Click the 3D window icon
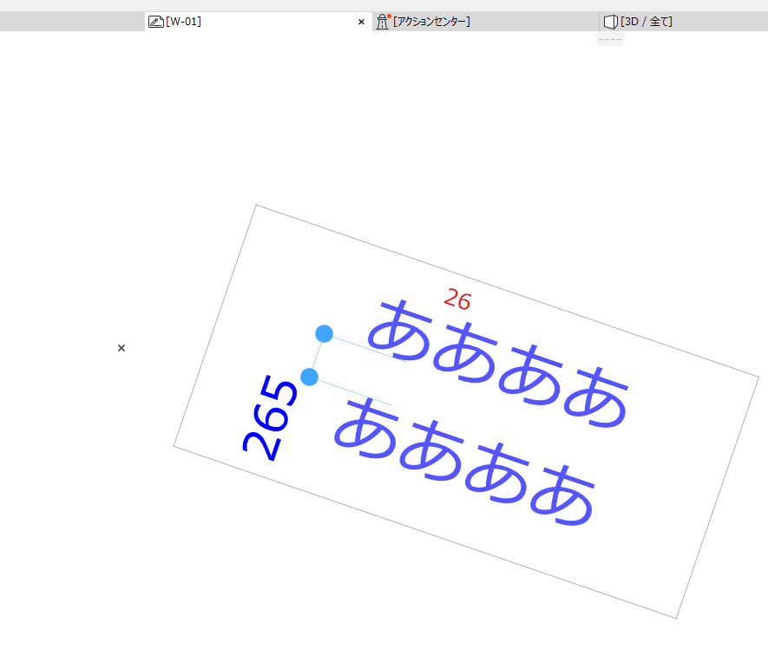Screen dimensions: 768x650 tap(610, 22)
